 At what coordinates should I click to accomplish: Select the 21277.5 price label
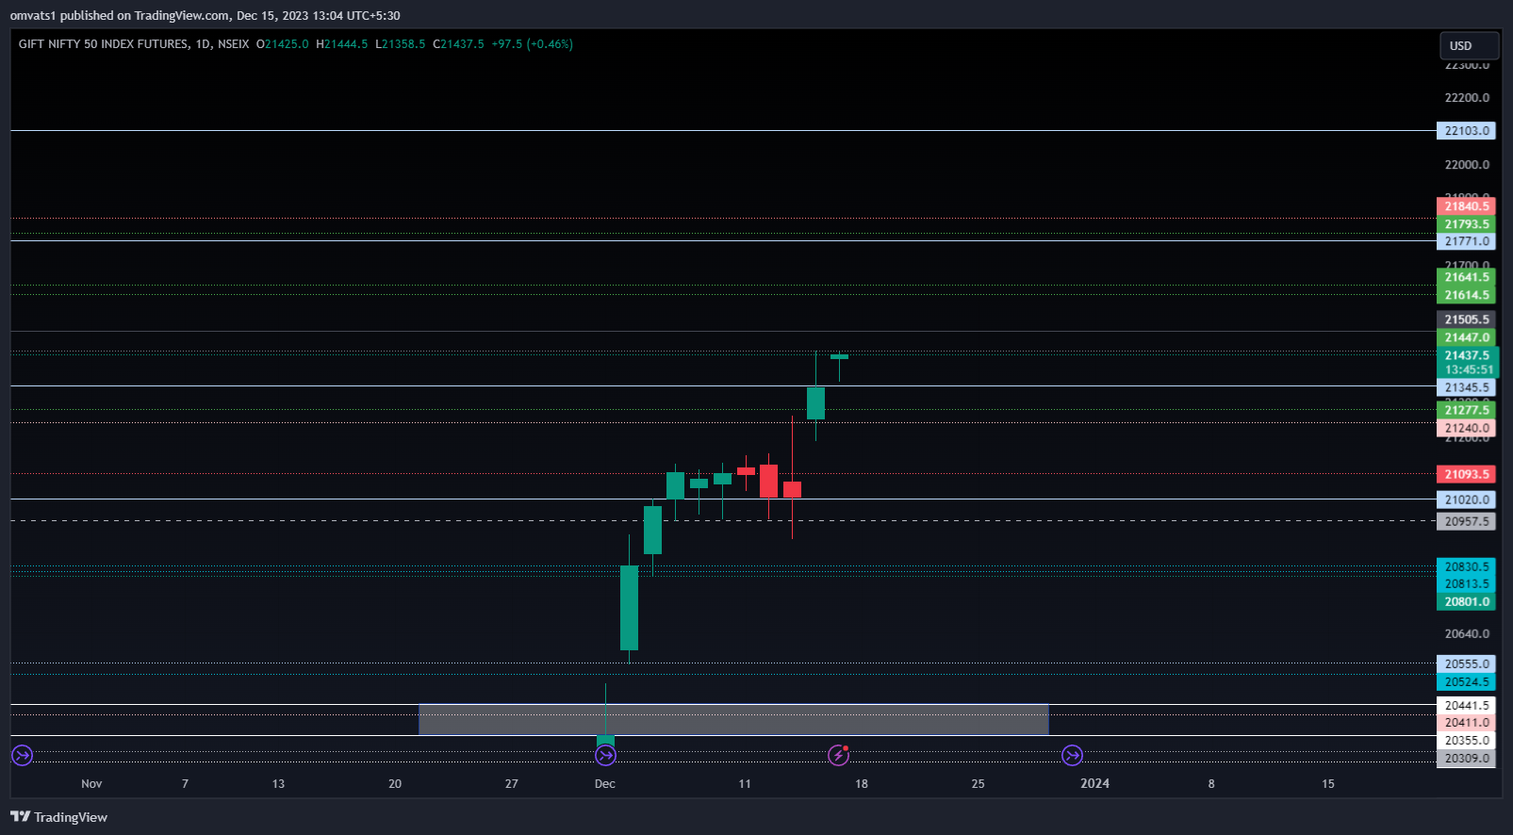click(x=1466, y=410)
